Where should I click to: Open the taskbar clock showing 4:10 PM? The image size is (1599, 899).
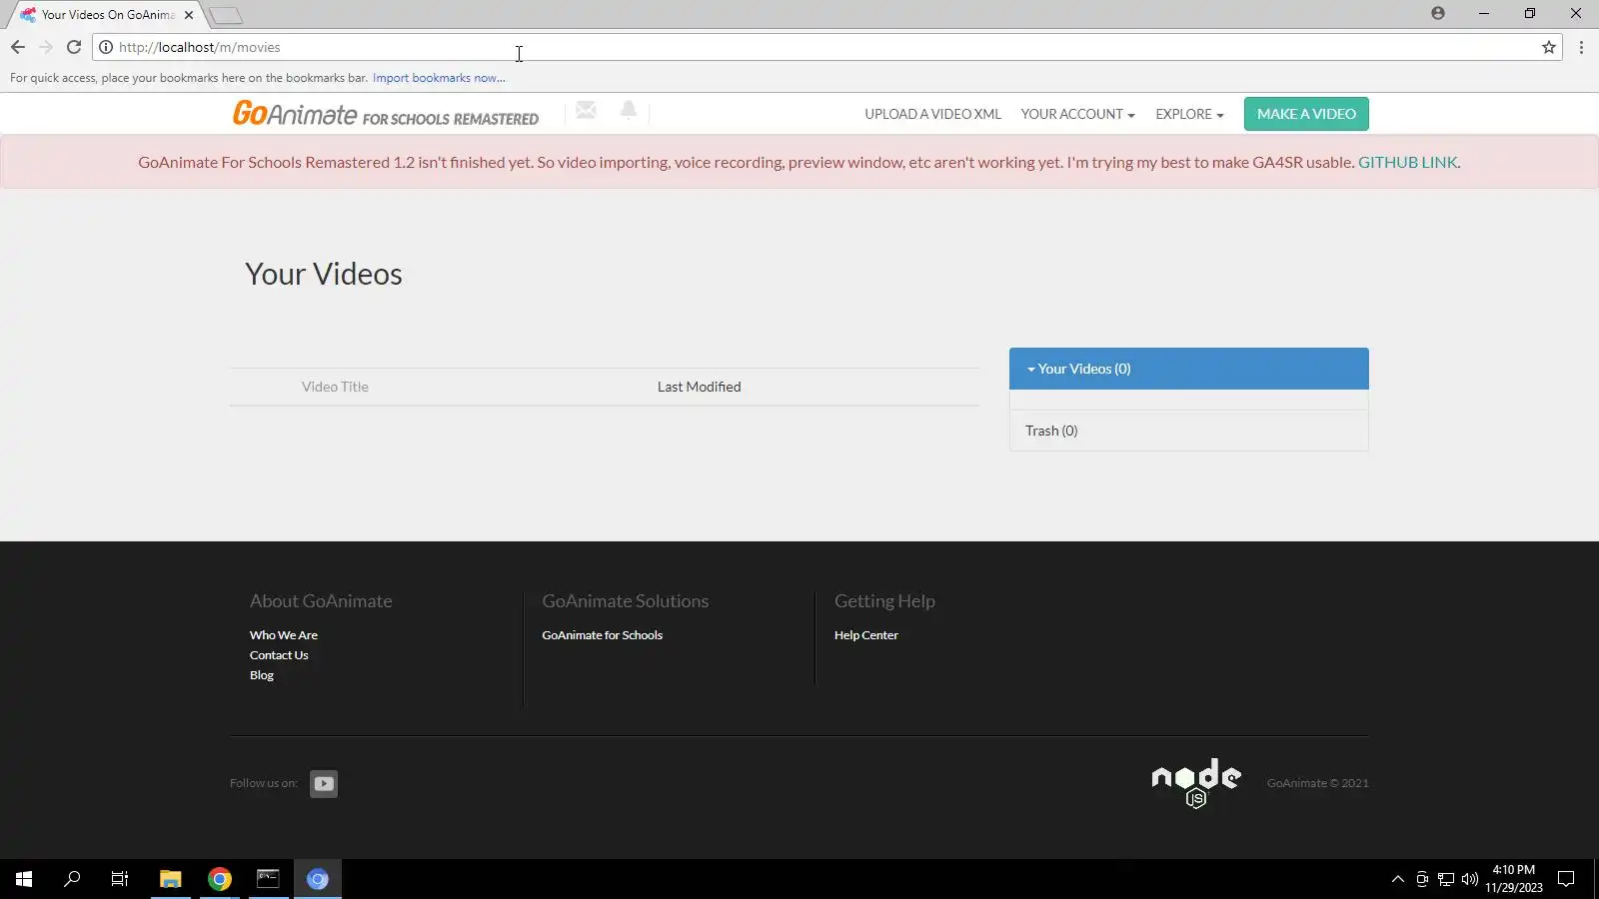[x=1513, y=879]
